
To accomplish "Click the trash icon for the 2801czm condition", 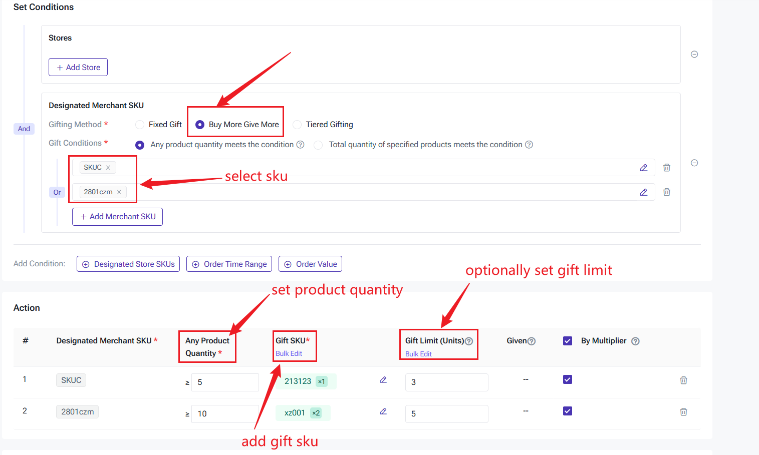I will 667,192.
